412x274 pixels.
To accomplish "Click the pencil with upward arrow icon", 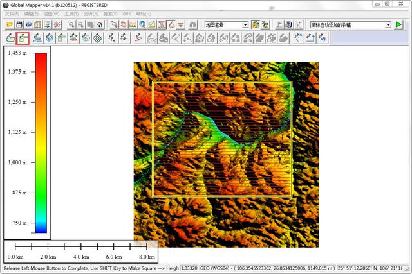I will [x=310, y=39].
